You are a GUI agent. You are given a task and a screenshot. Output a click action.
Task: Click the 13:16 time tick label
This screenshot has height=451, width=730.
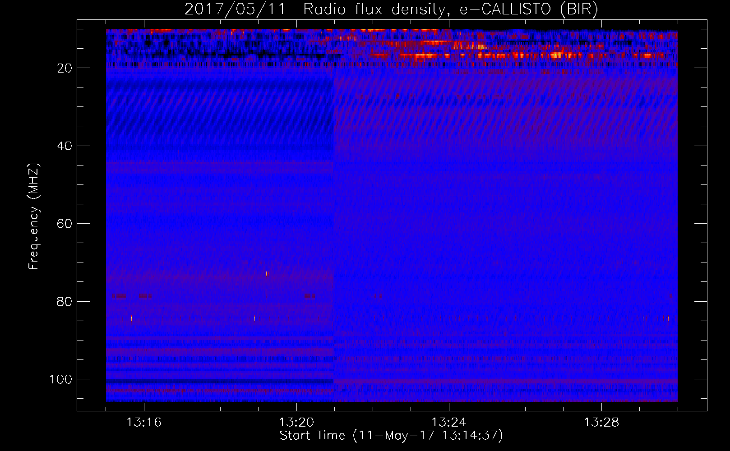pos(144,423)
